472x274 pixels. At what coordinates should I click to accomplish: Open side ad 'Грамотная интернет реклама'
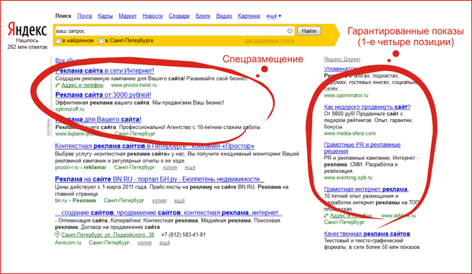(366, 189)
